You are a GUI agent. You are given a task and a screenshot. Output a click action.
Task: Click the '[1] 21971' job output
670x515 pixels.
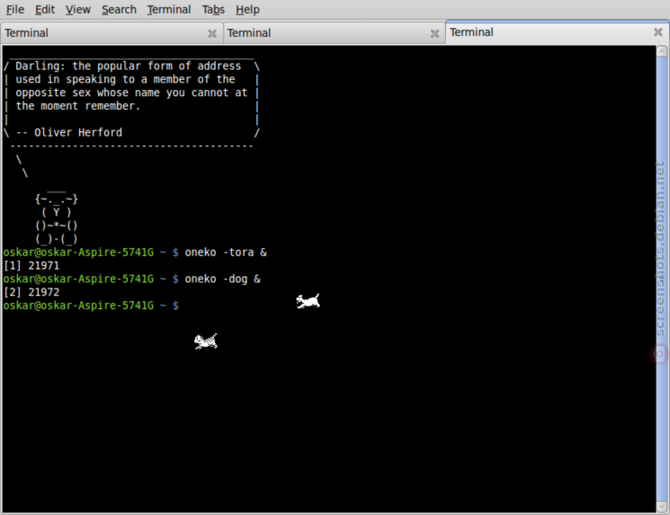[31, 265]
